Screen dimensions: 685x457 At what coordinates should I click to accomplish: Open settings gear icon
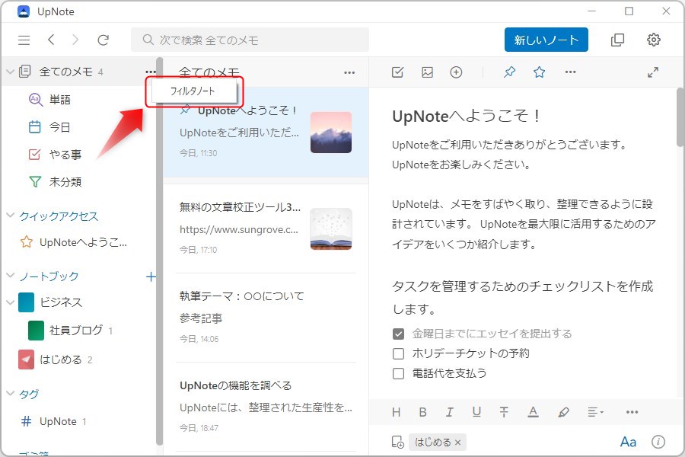click(654, 40)
